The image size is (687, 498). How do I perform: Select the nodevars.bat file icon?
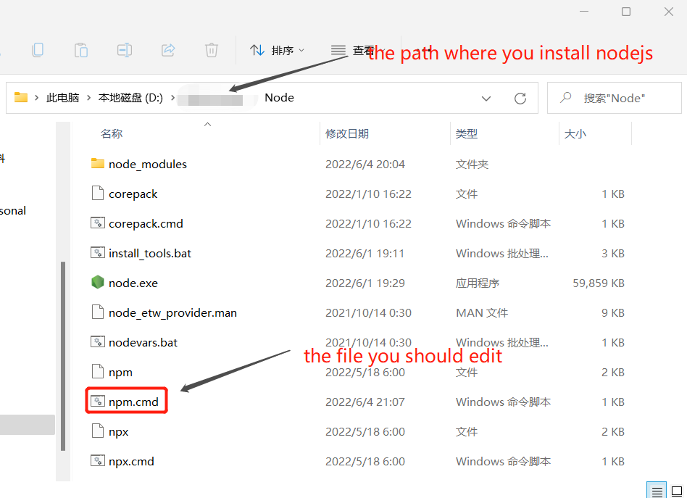[x=97, y=342]
